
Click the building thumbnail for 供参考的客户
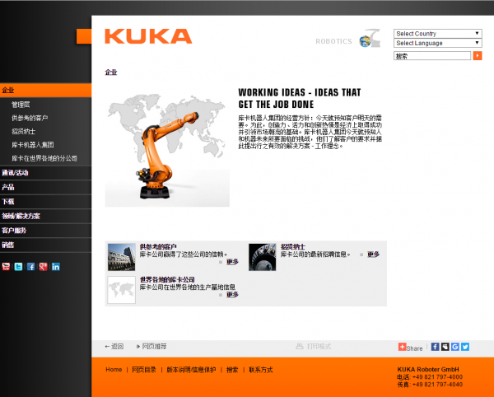(122, 257)
